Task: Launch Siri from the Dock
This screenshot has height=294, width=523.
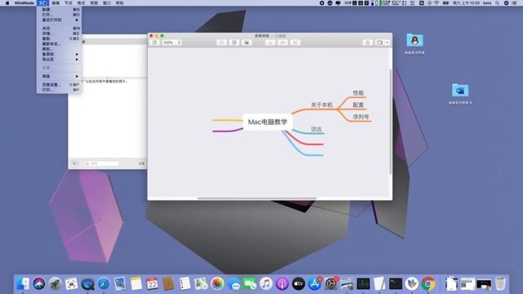Action: tap(38, 283)
